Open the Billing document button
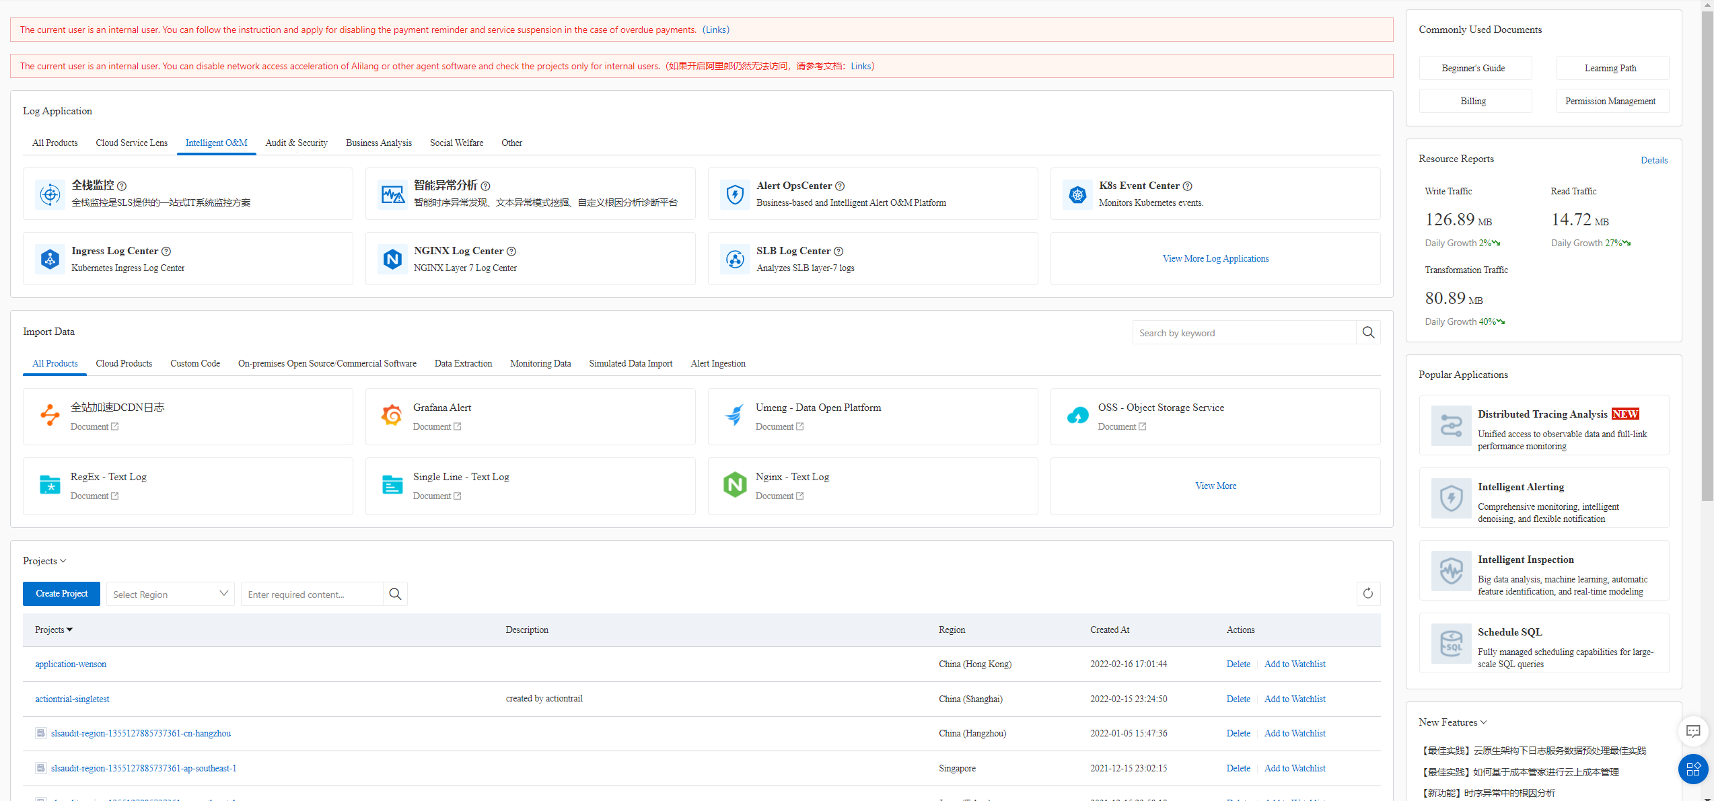Image resolution: width=1714 pixels, height=801 pixels. click(1475, 101)
